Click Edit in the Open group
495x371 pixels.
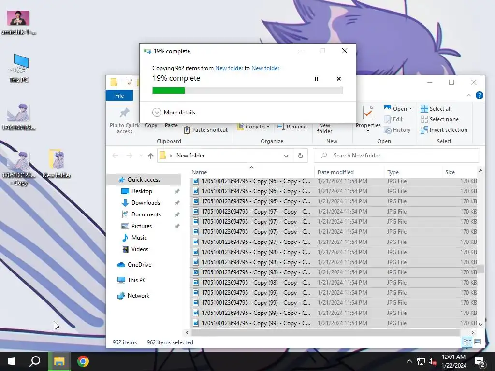tap(393, 119)
